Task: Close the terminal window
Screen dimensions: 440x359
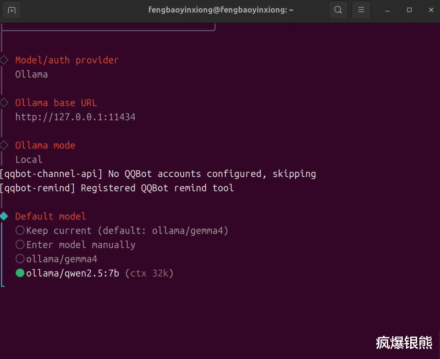Action: tap(431, 10)
